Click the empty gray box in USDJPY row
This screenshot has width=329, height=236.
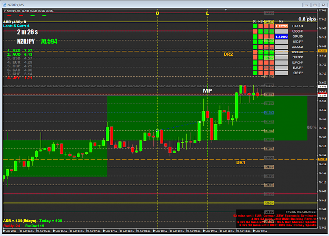pyautogui.click(x=282, y=42)
